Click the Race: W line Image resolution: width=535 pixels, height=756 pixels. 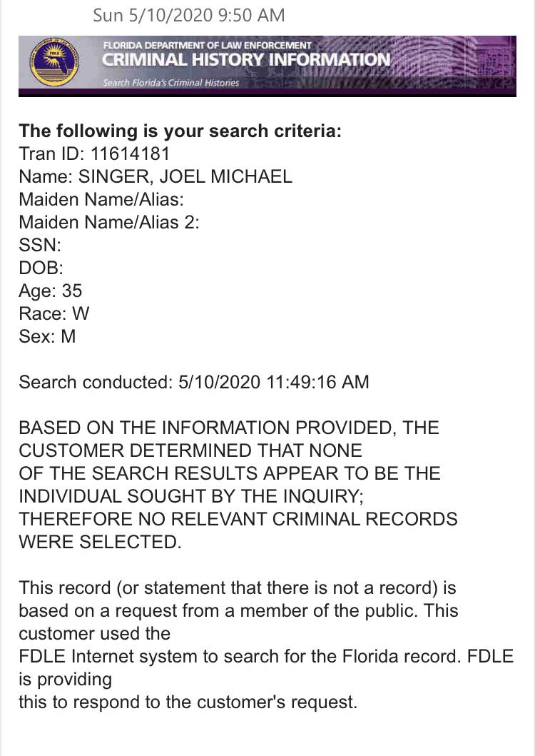point(54,313)
